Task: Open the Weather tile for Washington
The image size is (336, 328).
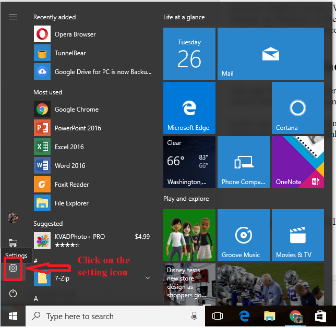Action: (x=189, y=162)
